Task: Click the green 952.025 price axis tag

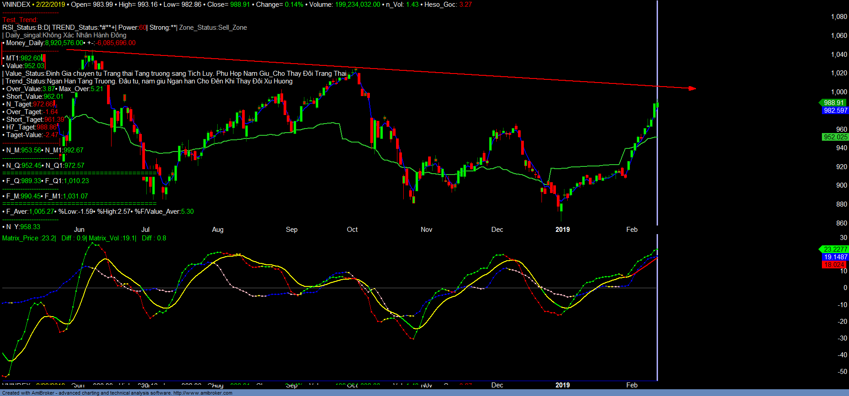Action: [835, 137]
